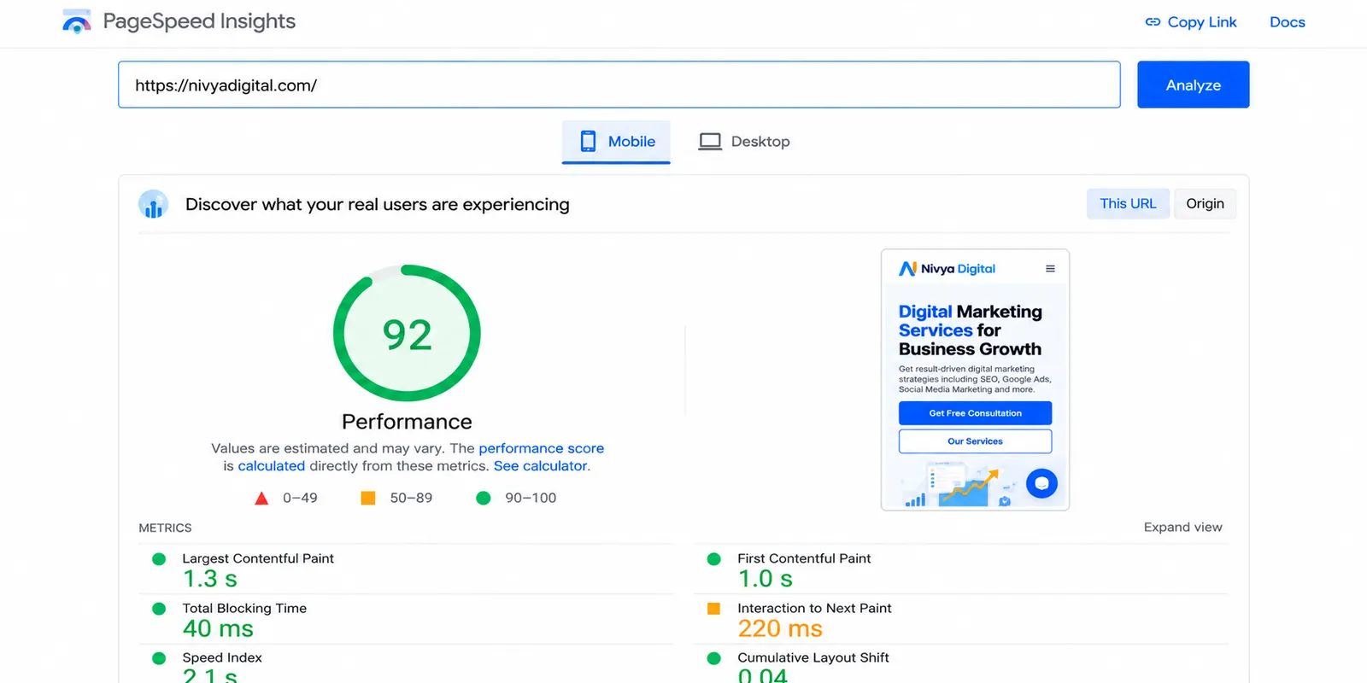1367x683 pixels.
Task: Click green status dot for Speed Index
Action: 159,658
